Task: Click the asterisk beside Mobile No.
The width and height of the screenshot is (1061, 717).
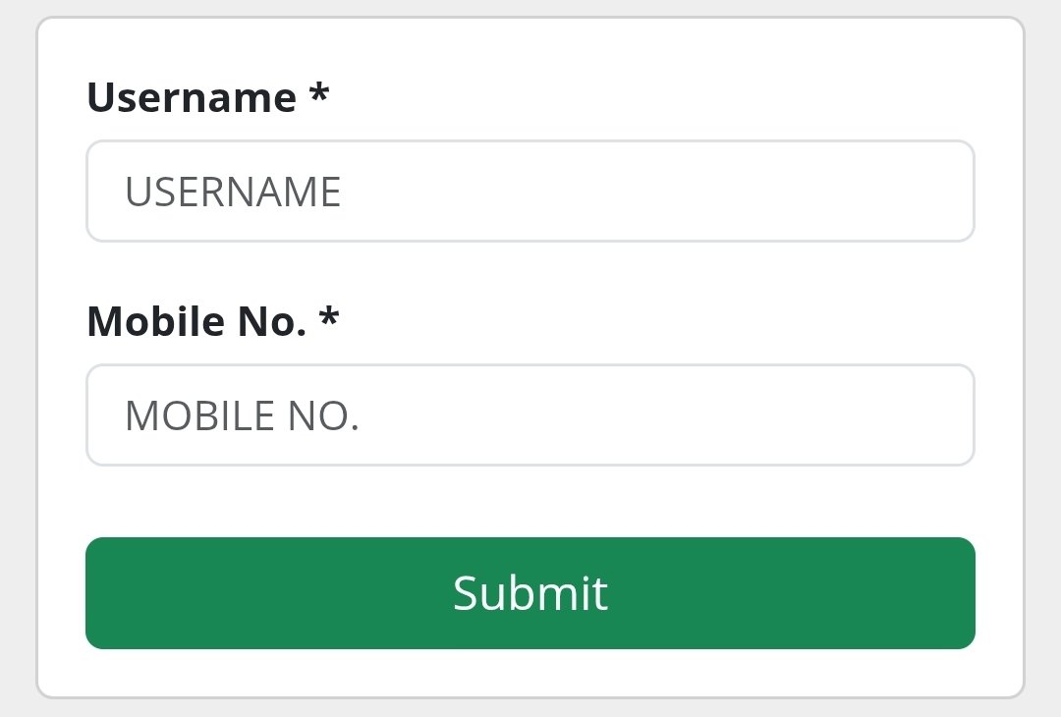Action: 329,319
